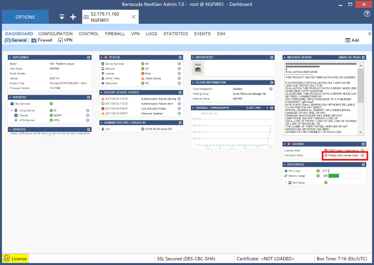The height and width of the screenshot is (265, 374).
Task: Select the Firewall dashboard sub-tab
Action: (x=42, y=40)
